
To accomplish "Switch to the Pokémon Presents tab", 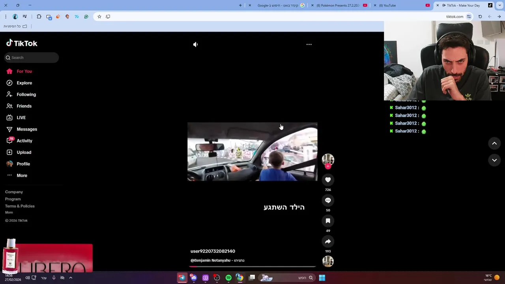I will tap(339, 6).
